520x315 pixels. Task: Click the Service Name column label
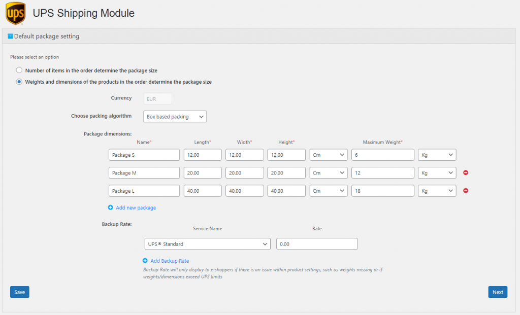point(207,229)
